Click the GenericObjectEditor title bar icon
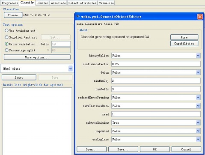 78,17
